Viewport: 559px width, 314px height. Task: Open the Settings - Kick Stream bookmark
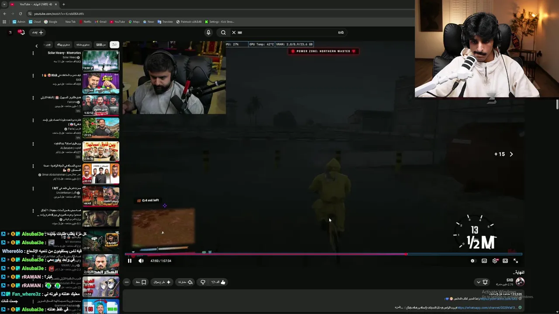pos(220,22)
